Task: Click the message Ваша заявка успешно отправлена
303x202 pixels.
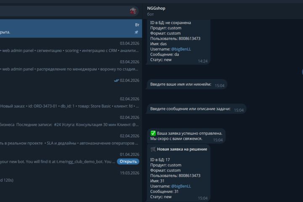Action: click(x=186, y=136)
